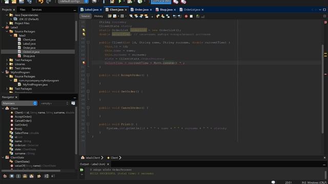Click the warning glyph on static OrderList line
Screen dimensions: 328x184
(84, 30)
